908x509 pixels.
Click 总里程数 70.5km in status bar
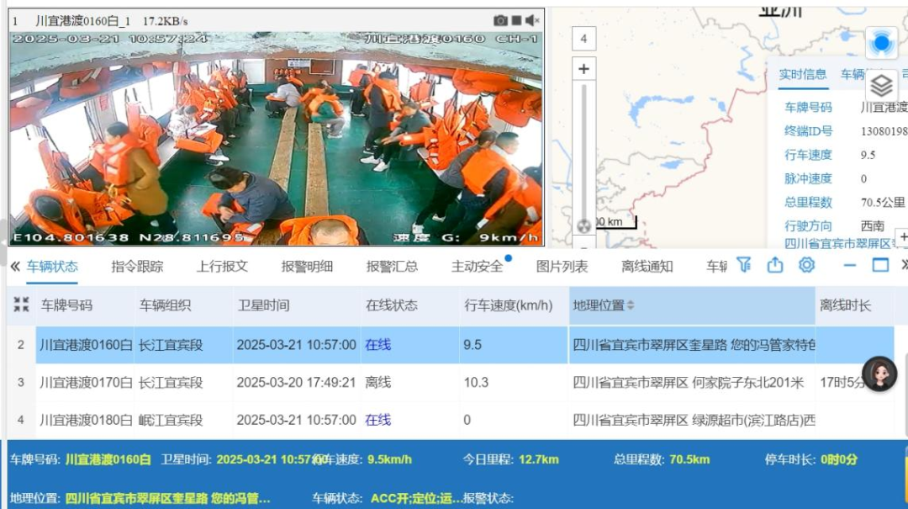tap(662, 459)
